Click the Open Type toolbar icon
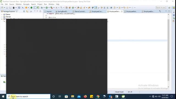 [x=78, y=8]
